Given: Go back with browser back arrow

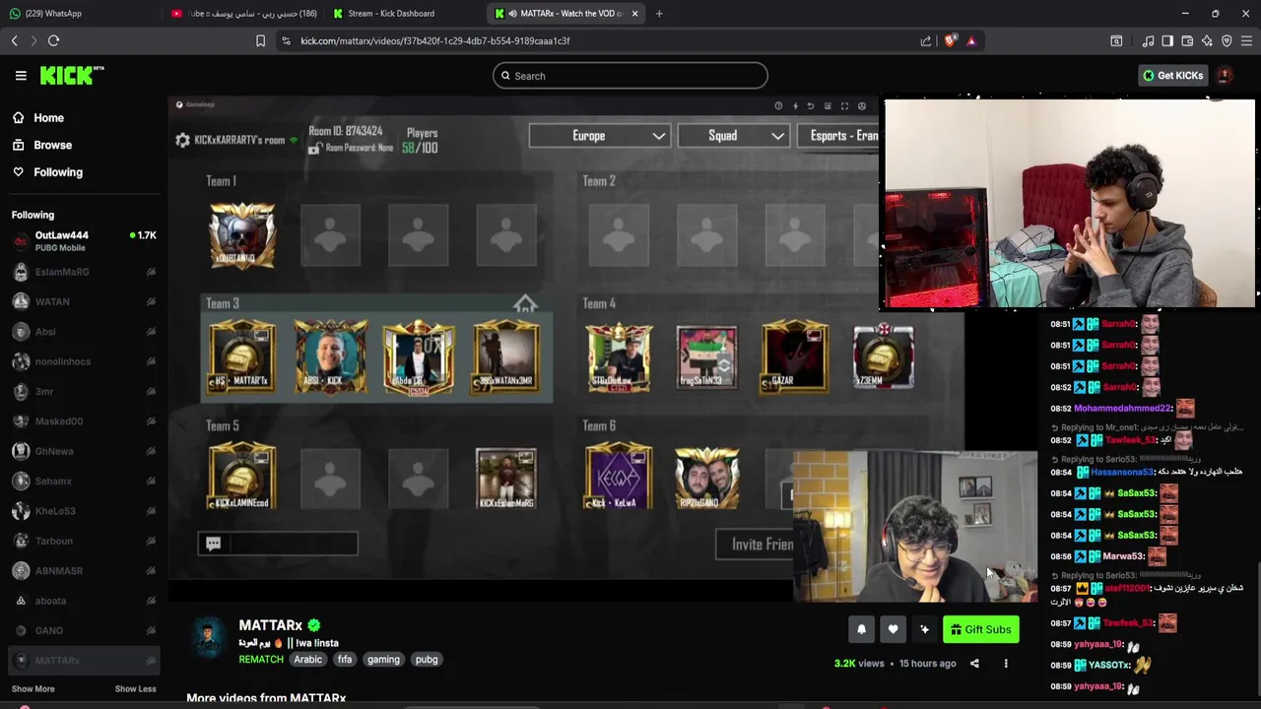Looking at the screenshot, I should [x=14, y=40].
